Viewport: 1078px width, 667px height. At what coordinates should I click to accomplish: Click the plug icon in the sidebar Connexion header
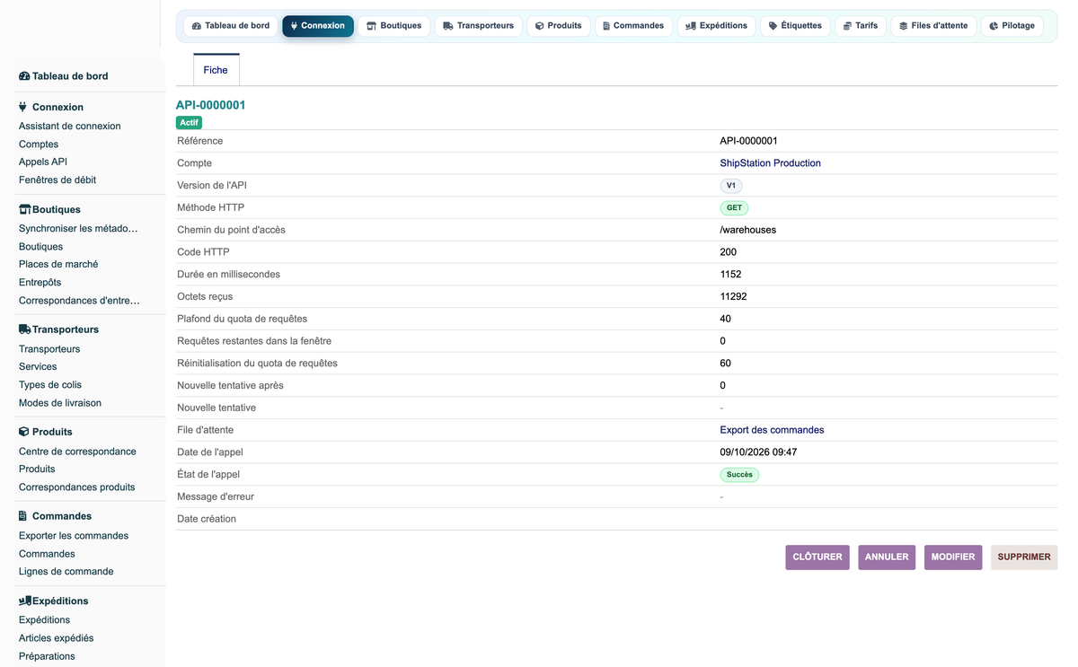point(23,107)
